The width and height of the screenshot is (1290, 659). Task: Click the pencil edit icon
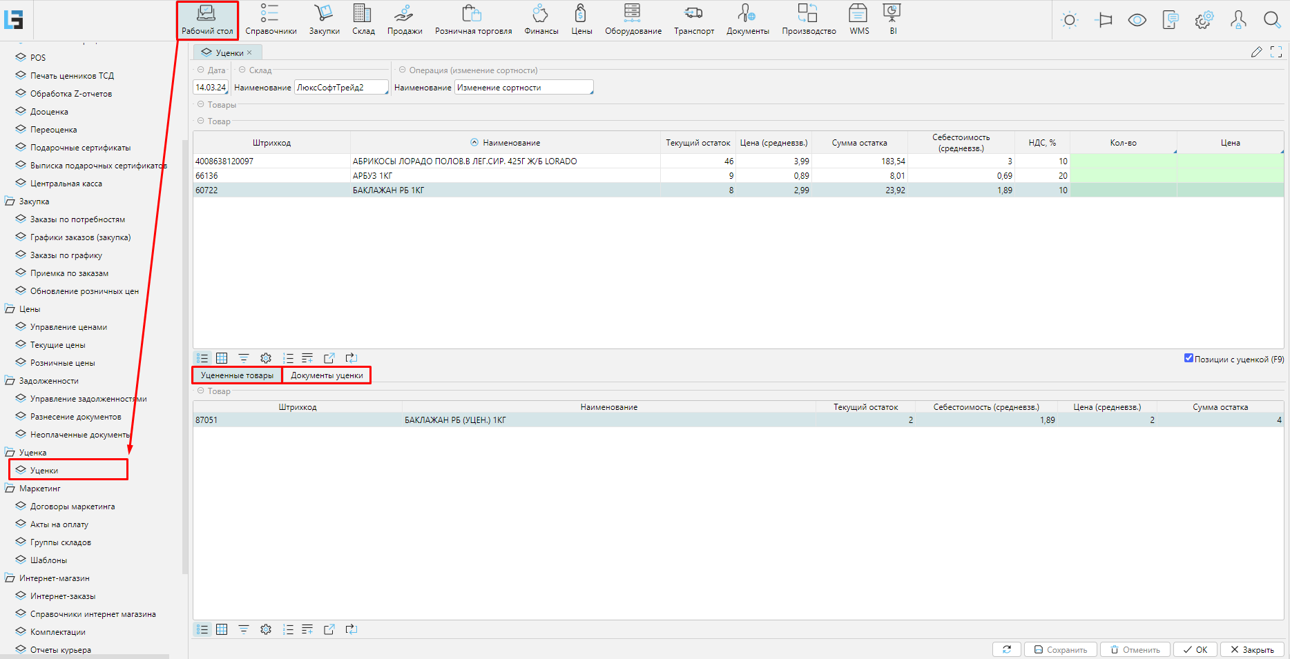pos(1256,52)
